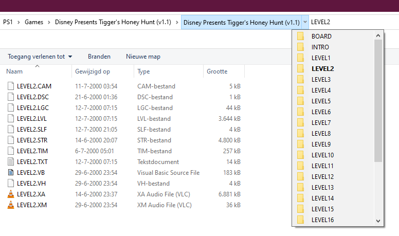This screenshot has height=236, width=399.
Task: Click the LEVEL2.TIM file icon
Action: point(11,151)
